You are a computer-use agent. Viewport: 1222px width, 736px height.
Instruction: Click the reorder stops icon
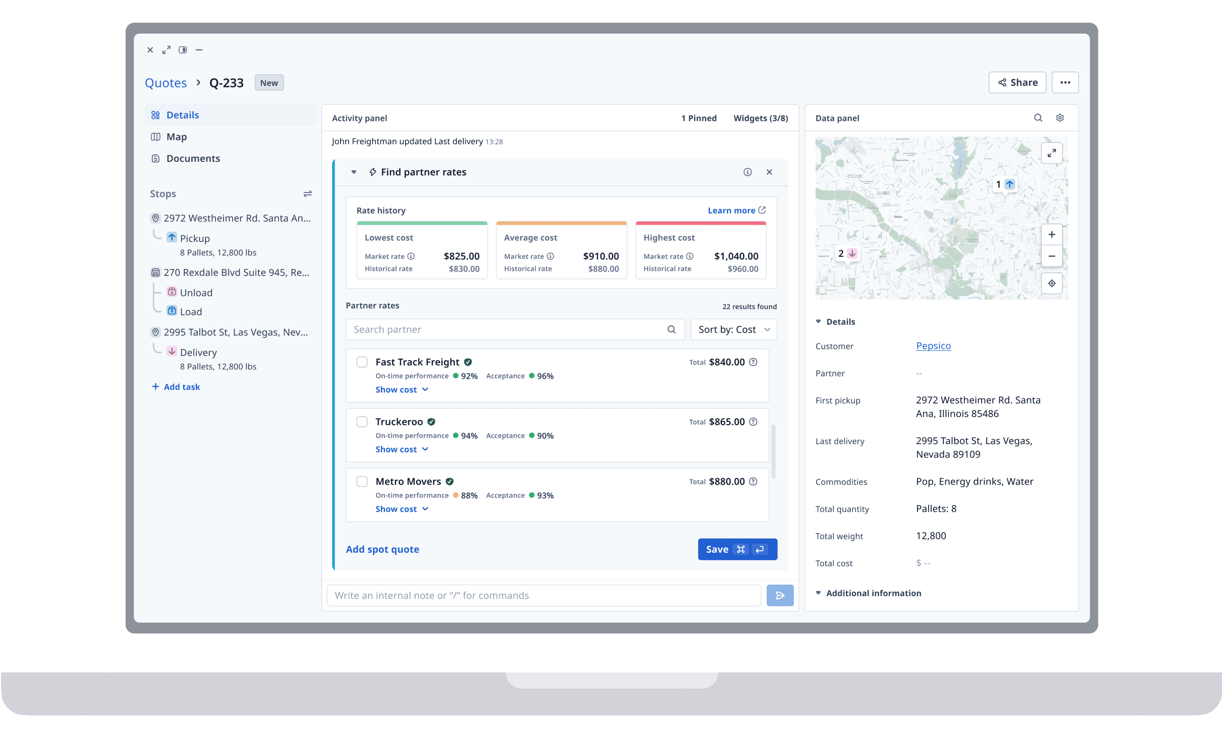pyautogui.click(x=308, y=194)
